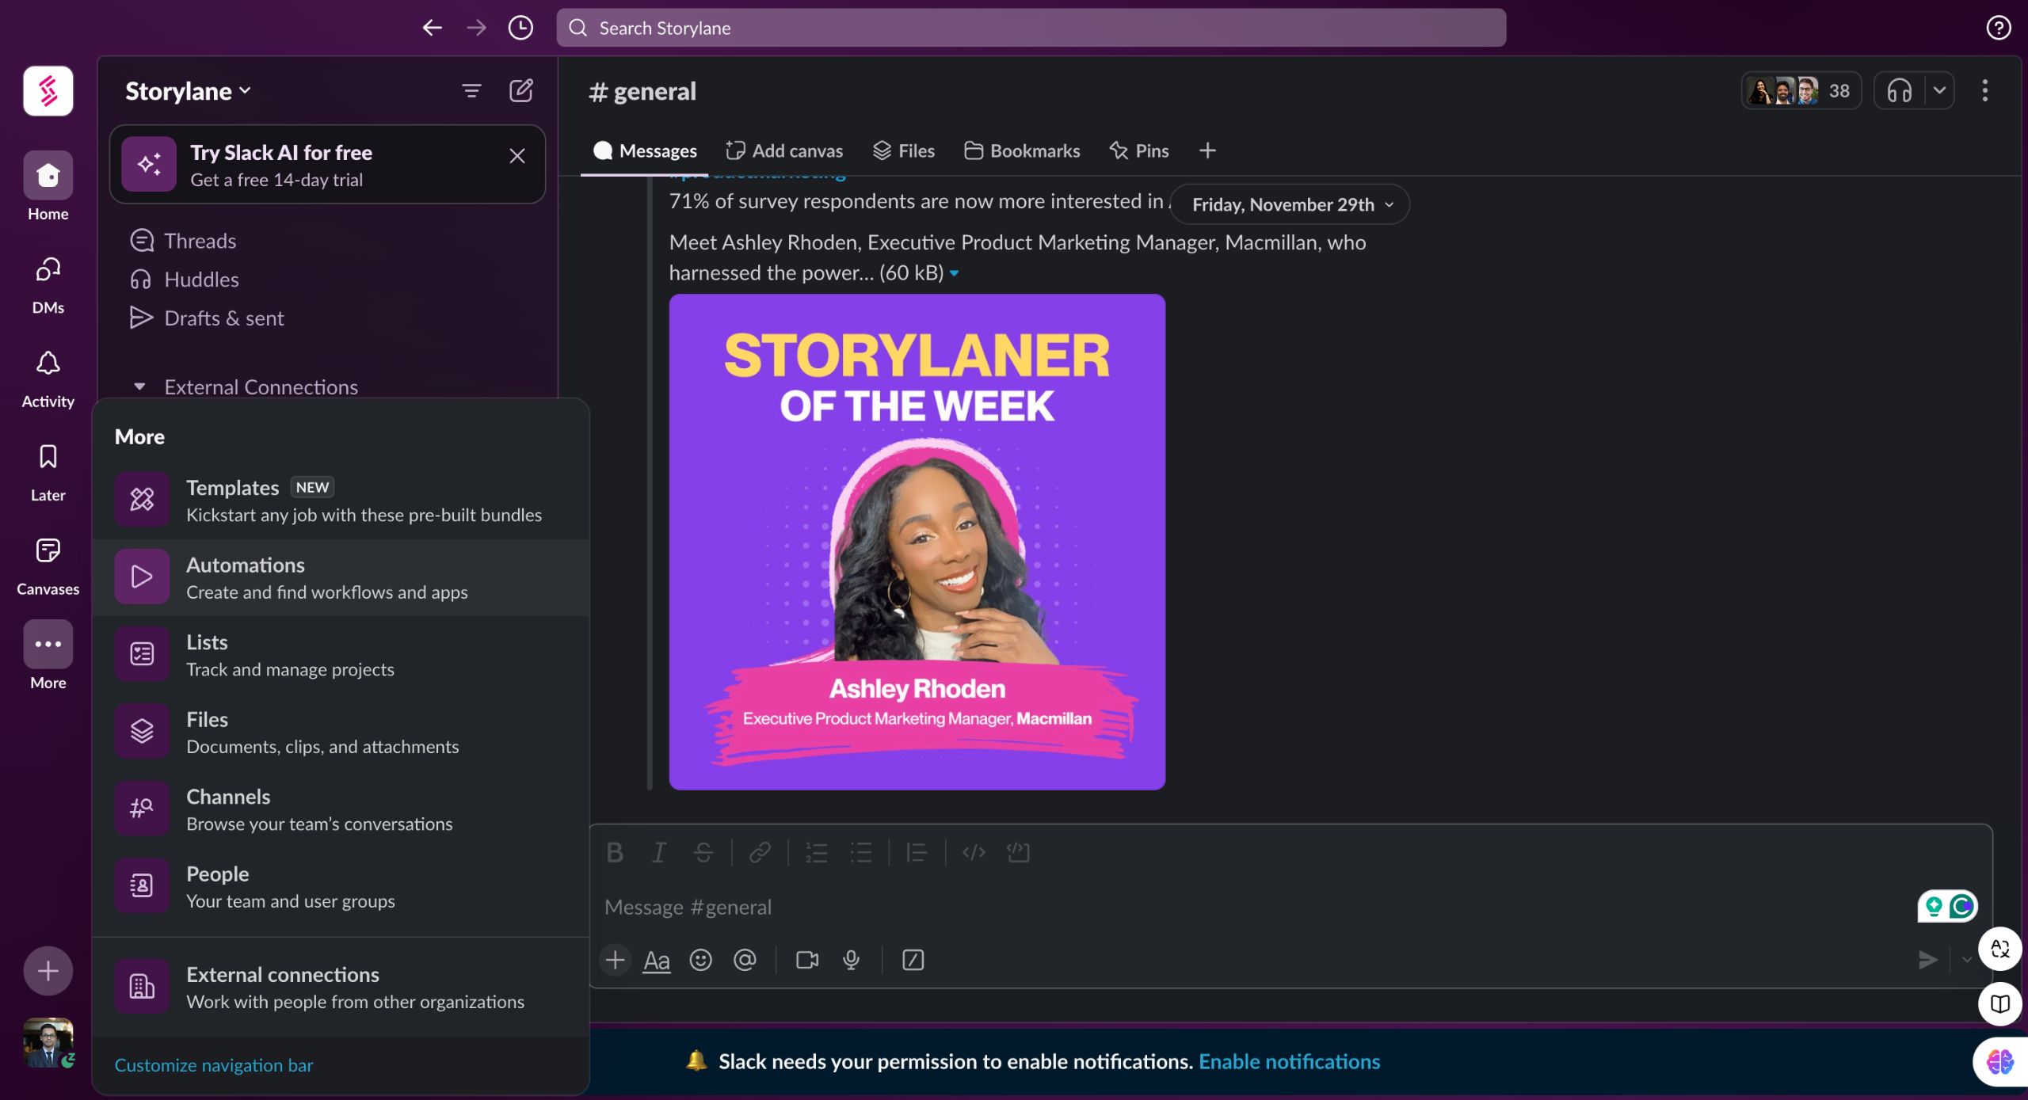
Task: Click the mention @ icon
Action: (745, 960)
